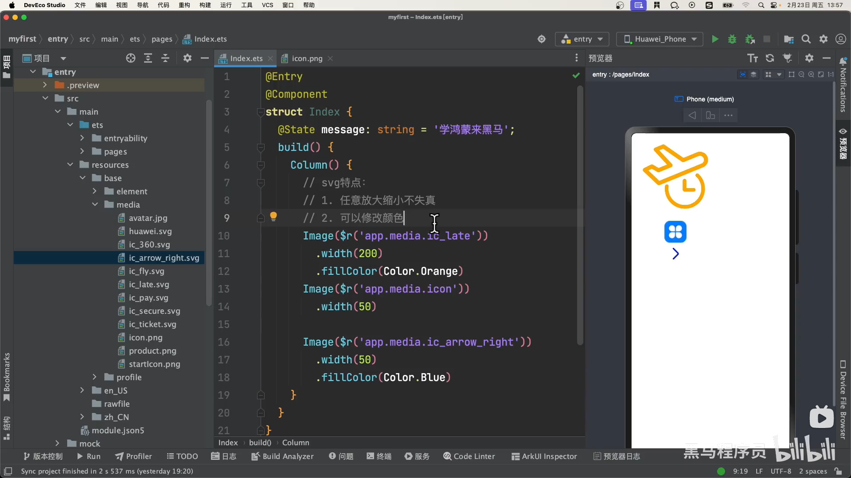The height and width of the screenshot is (478, 851).
Task: Open the TODO tool window
Action: [182, 456]
